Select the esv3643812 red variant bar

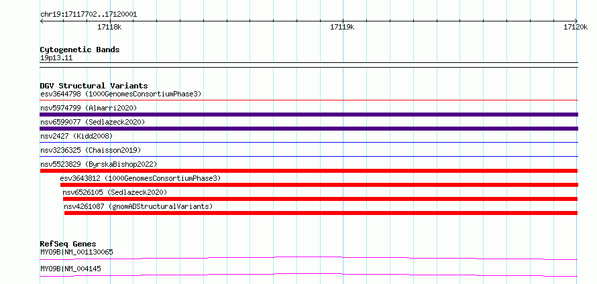(x=319, y=185)
